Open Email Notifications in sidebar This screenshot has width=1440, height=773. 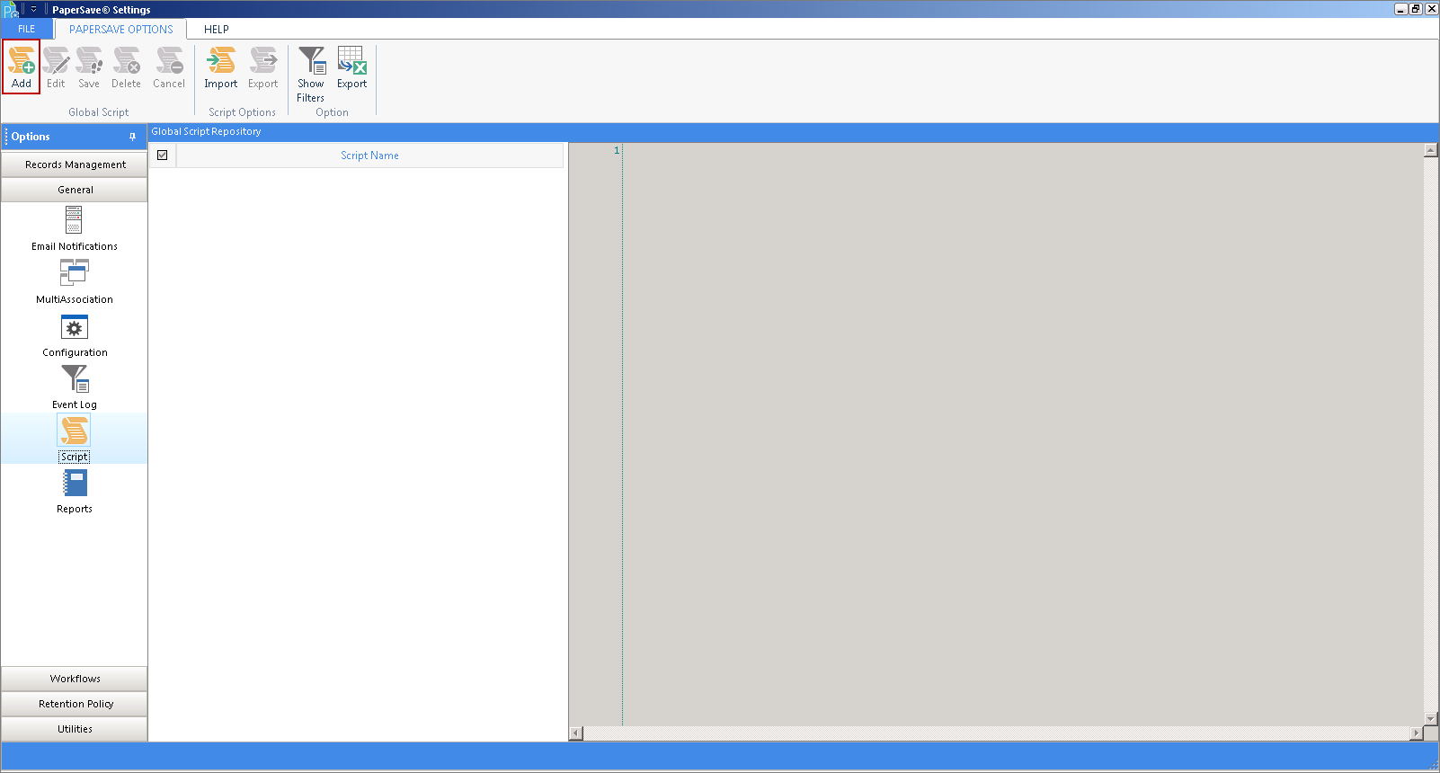coord(75,228)
